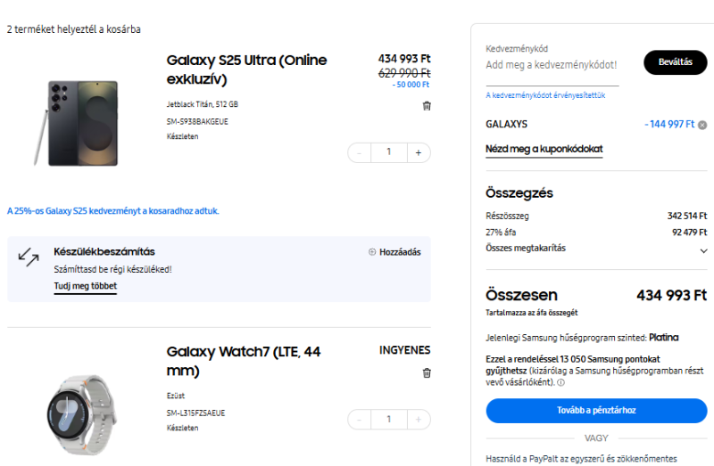Click the trade-in arrows icon
This screenshot has width=714, height=466.
tap(29, 258)
